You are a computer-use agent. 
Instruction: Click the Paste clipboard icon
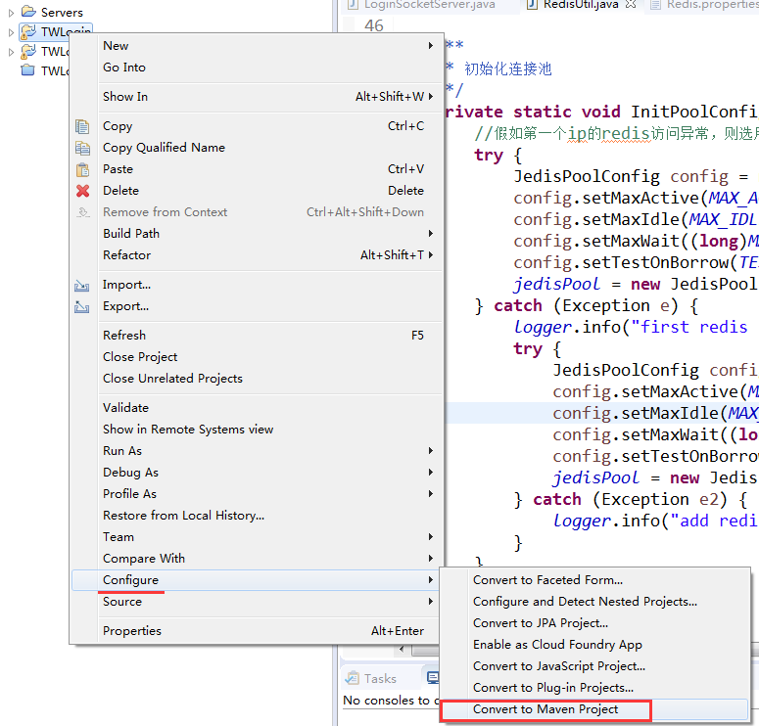coord(83,169)
